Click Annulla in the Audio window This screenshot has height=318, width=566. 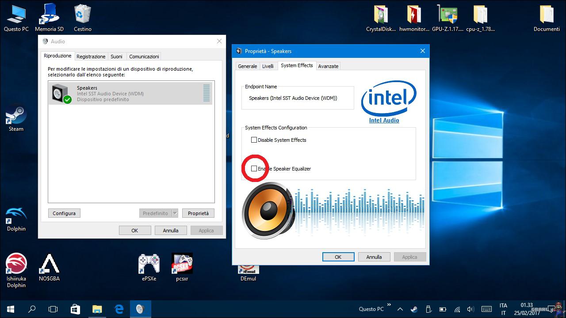coord(171,231)
